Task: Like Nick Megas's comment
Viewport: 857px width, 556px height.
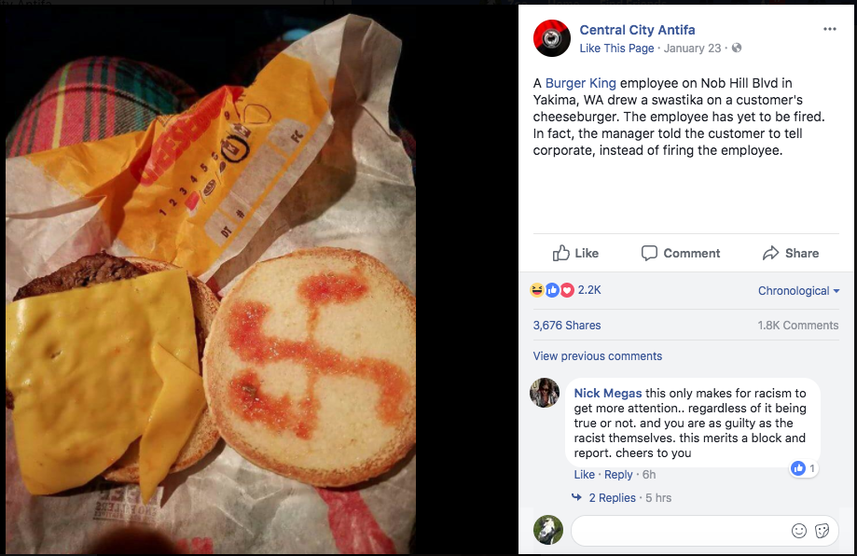Action: [584, 475]
